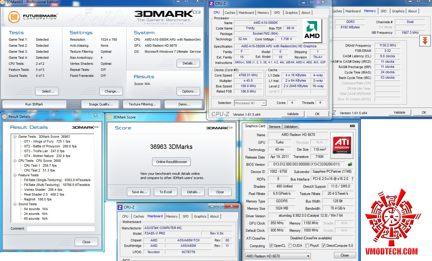This screenshot has height=261, width=432.
Task: Open the Online ResultBrowser
Action: pos(172,162)
